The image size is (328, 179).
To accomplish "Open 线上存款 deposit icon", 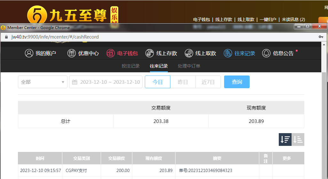I will click(150, 53).
